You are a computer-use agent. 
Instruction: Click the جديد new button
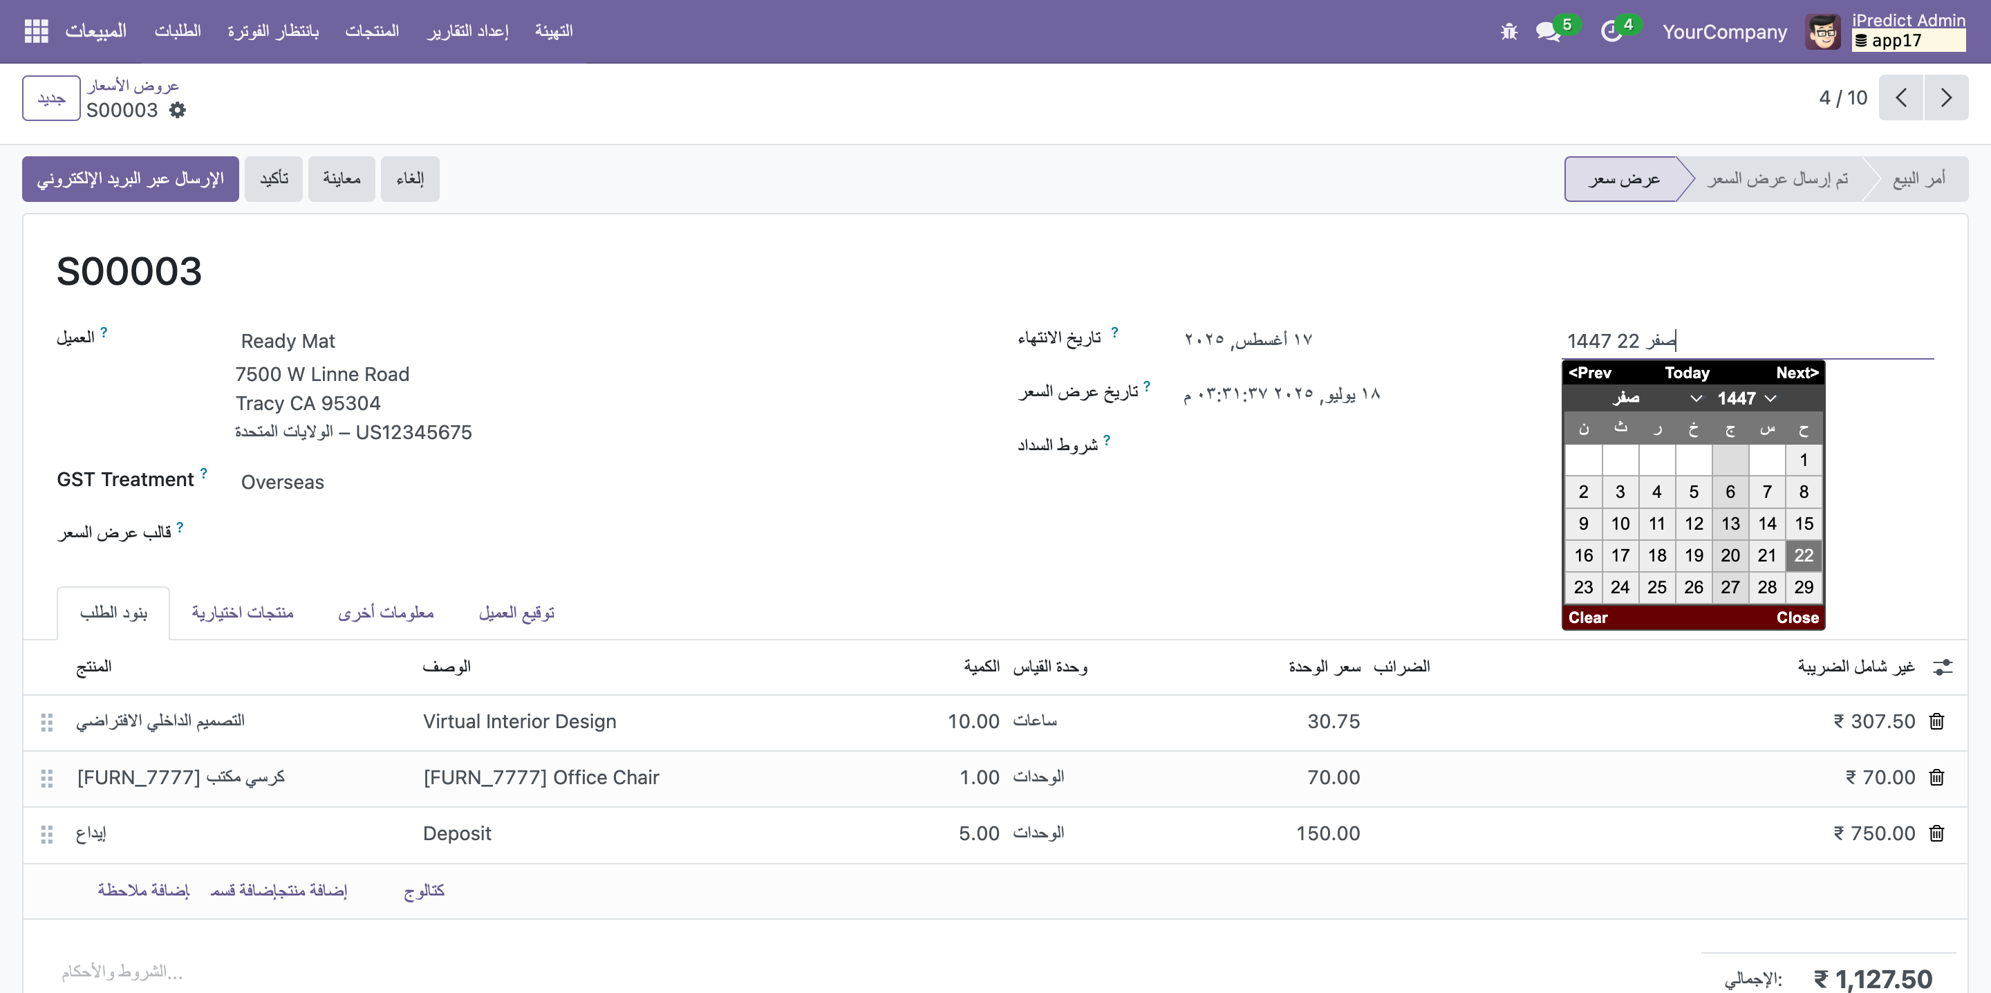click(x=51, y=98)
